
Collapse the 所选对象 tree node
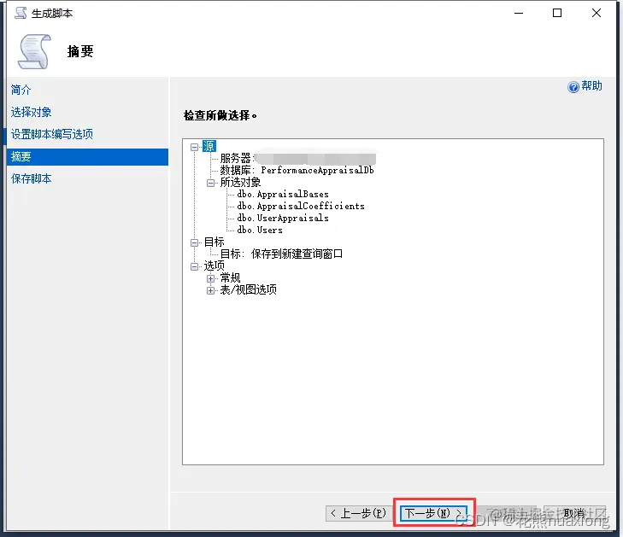pyautogui.click(x=210, y=183)
